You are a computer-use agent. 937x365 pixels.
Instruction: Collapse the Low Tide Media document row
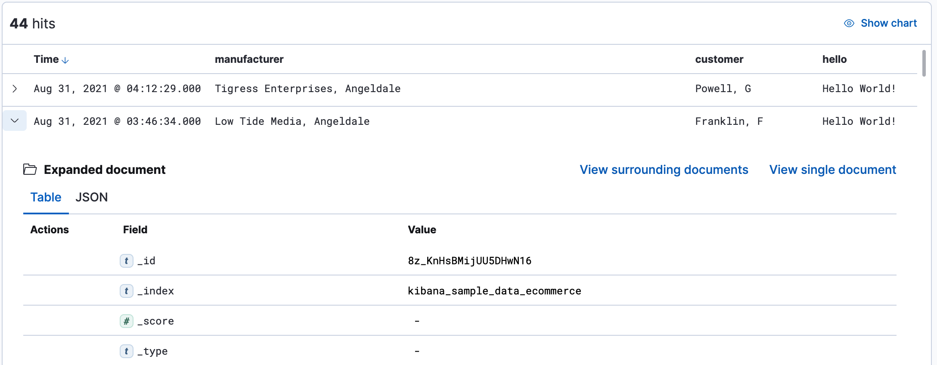(15, 121)
